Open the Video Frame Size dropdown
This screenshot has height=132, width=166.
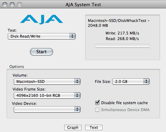47,95
